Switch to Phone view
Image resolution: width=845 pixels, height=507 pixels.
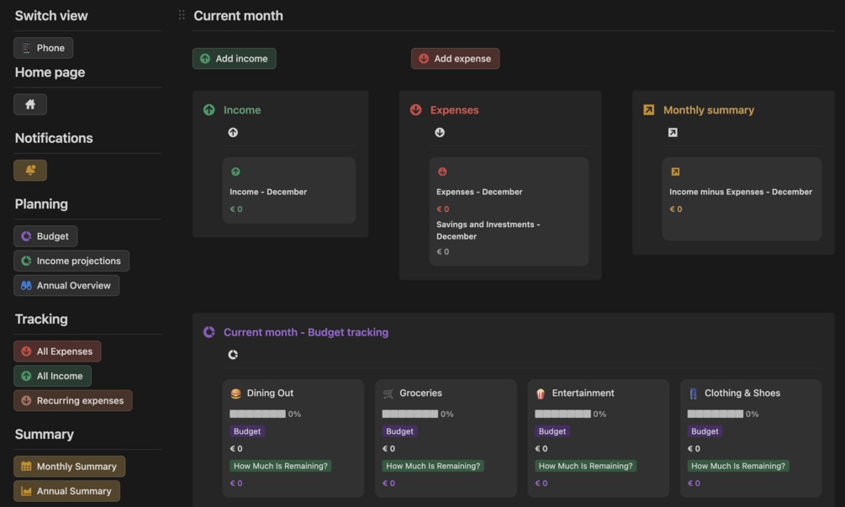[44, 48]
